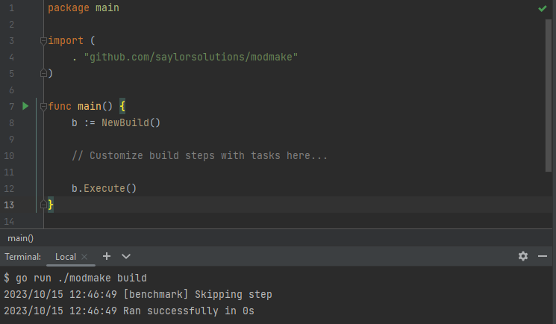
Task: Click main() breadcrumb item
Action: [21, 238]
